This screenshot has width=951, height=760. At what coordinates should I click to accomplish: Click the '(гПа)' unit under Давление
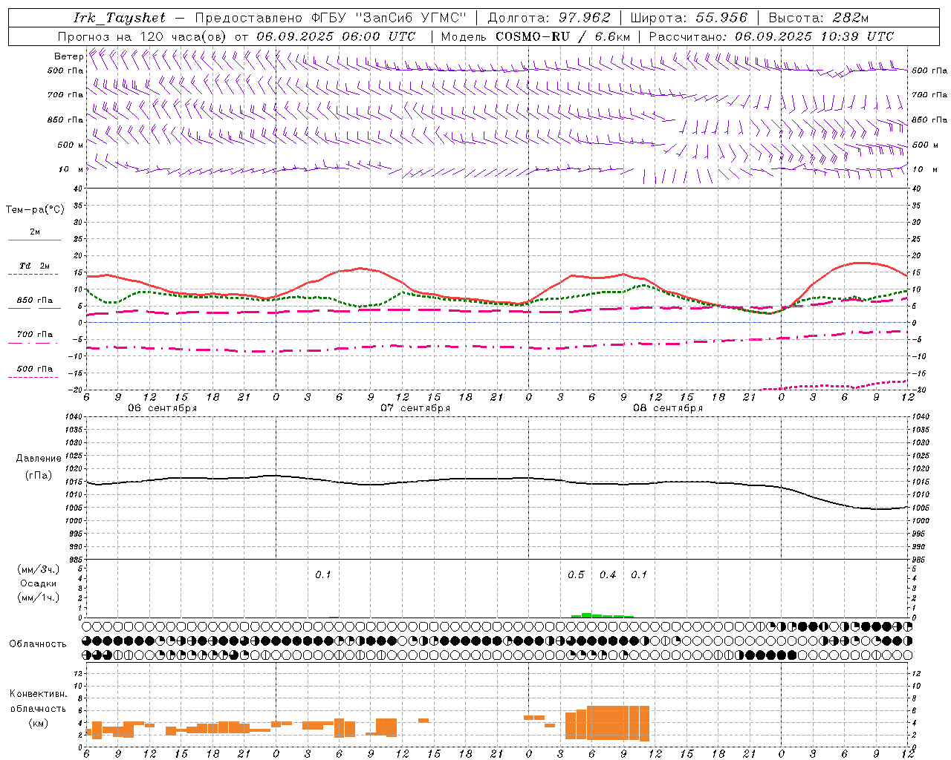click(39, 475)
